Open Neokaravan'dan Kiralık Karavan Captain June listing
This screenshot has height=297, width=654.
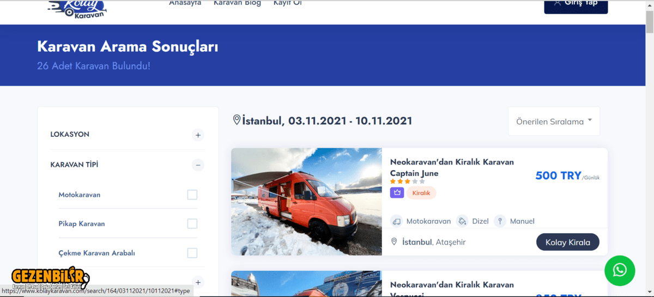[452, 167]
